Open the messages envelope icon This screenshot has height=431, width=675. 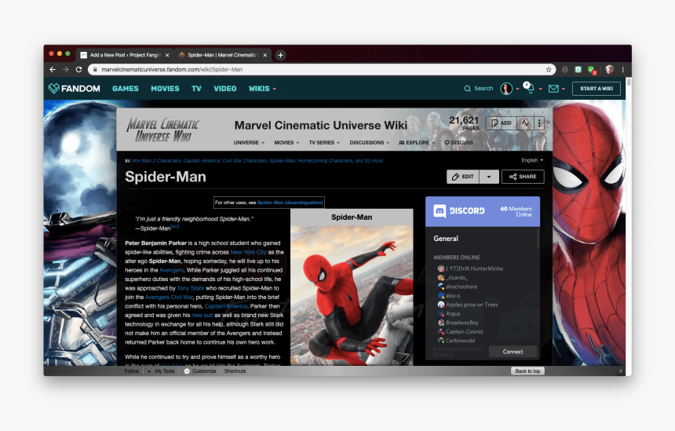(553, 89)
